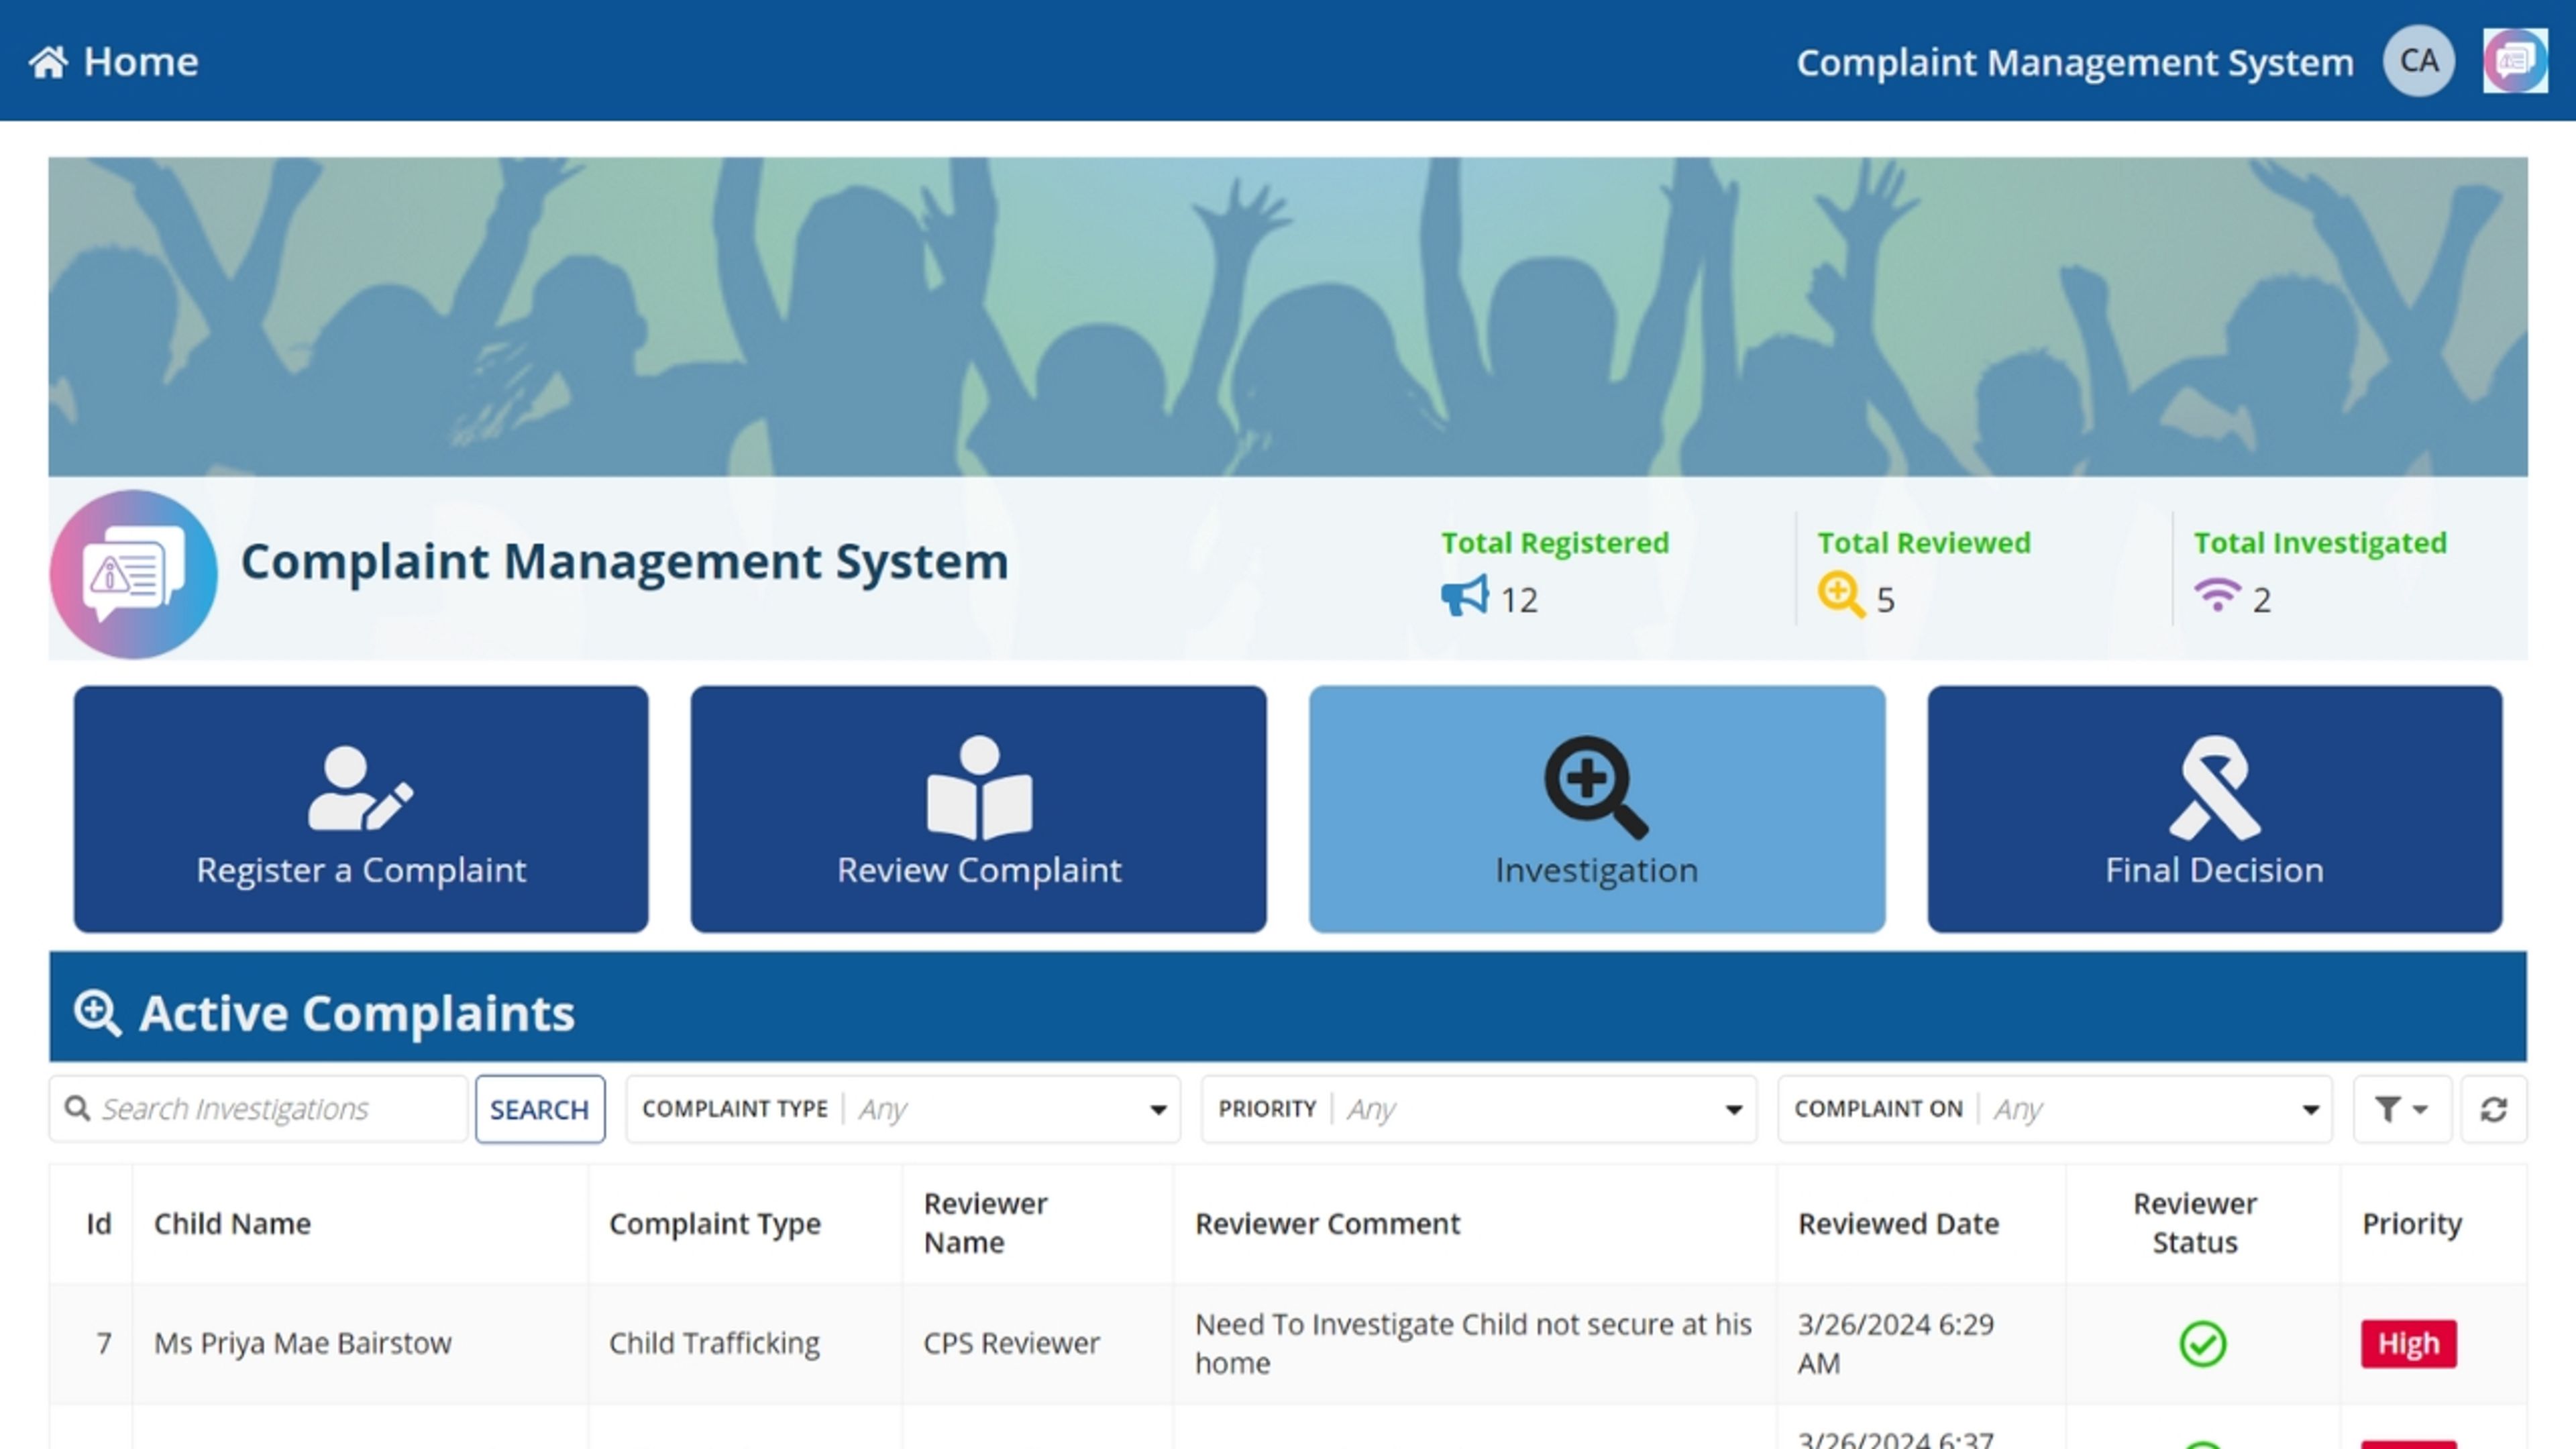Open the CA user avatar
Screen dimensions: 2576x1449
click(2418, 61)
